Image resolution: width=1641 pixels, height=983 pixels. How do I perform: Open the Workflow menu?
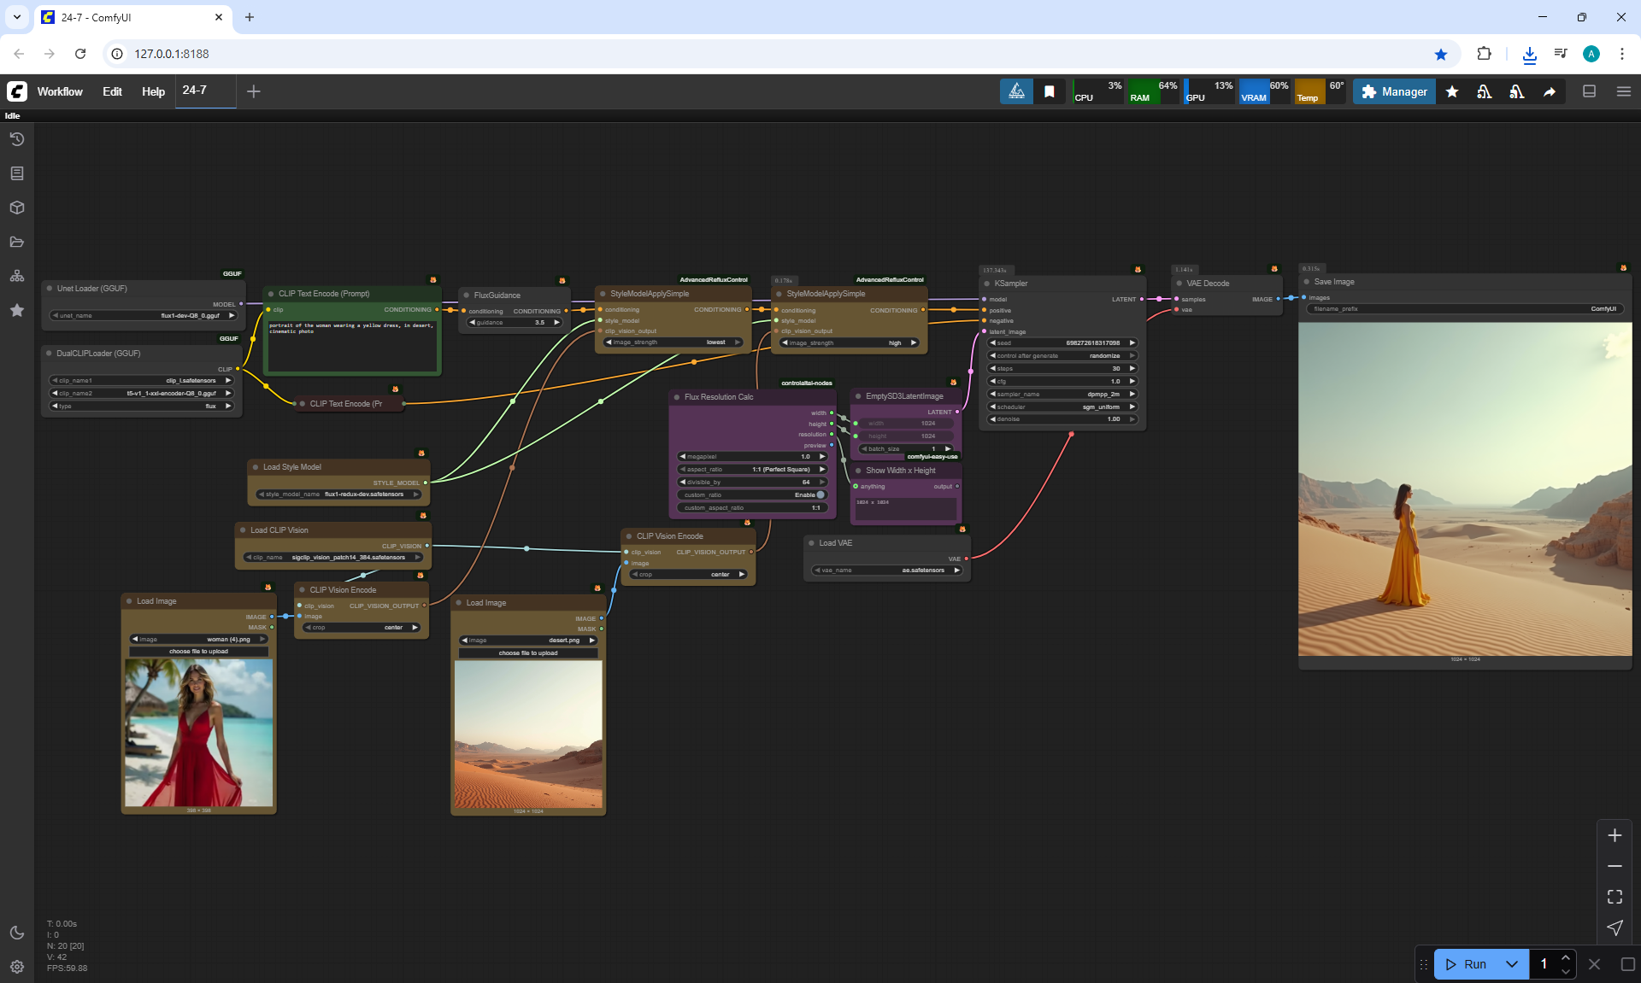[60, 91]
